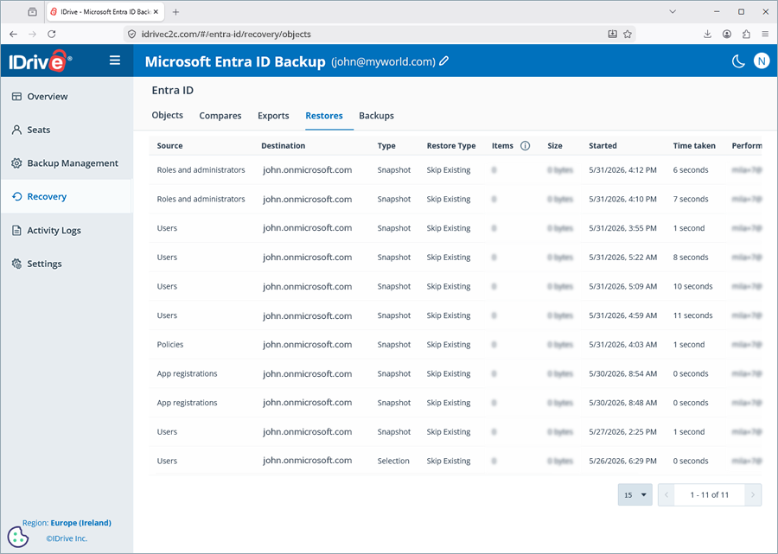This screenshot has width=778, height=554.
Task: Open browser account icon
Action: coord(727,35)
